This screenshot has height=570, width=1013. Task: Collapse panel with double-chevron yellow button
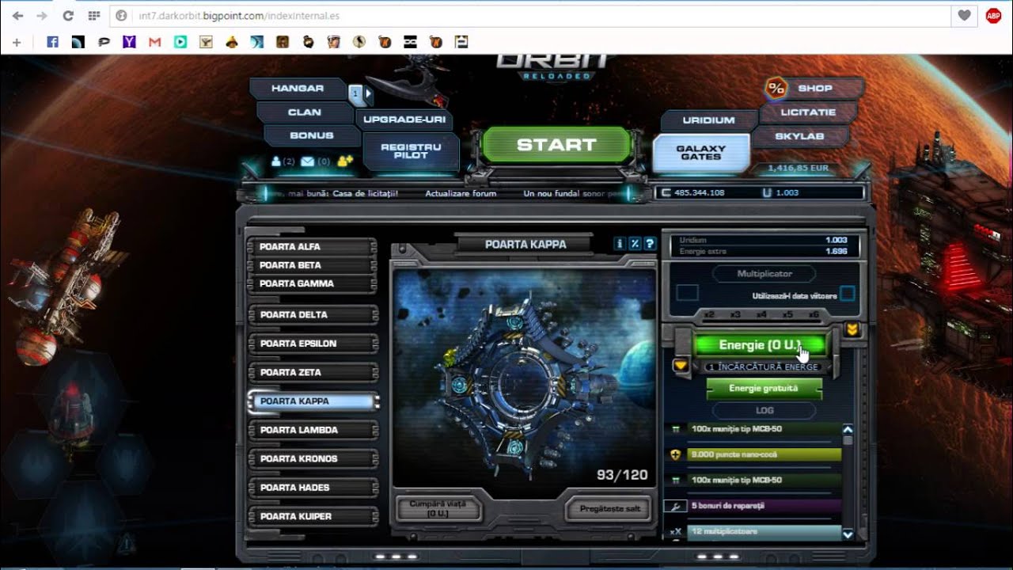852,329
